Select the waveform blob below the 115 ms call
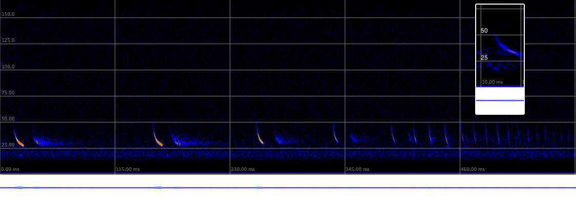This screenshot has height=201, width=576. 158,188
